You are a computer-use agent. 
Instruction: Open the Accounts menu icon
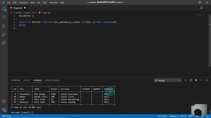pyautogui.click(x=4, y=101)
